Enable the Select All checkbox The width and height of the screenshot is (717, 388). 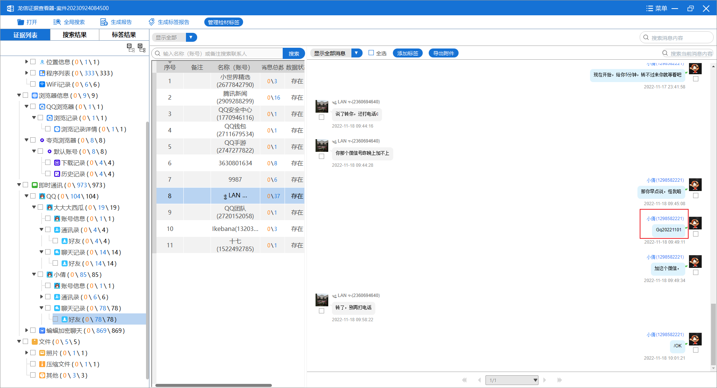371,53
